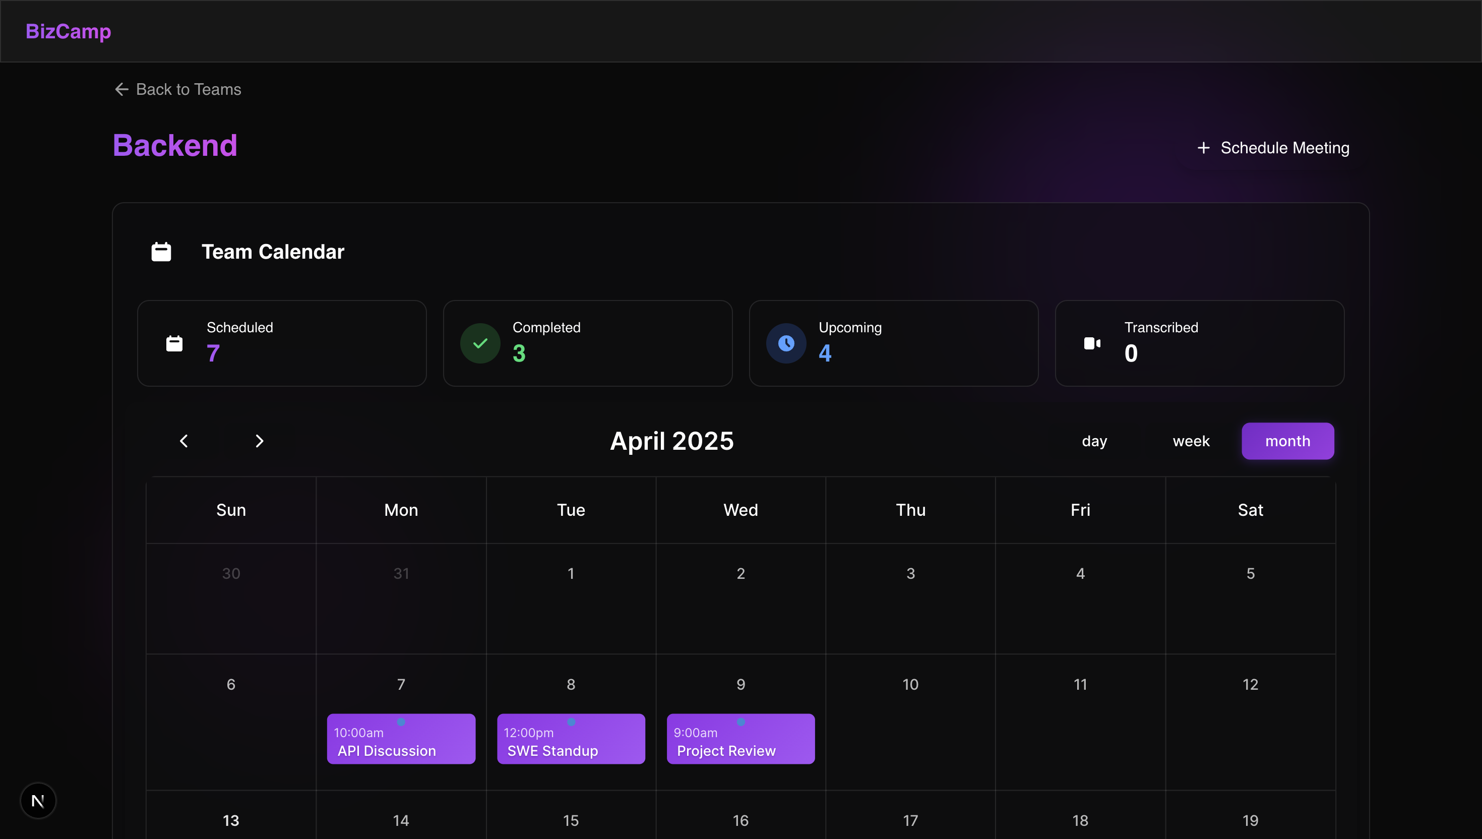Advance to next month with right chevron

(259, 441)
